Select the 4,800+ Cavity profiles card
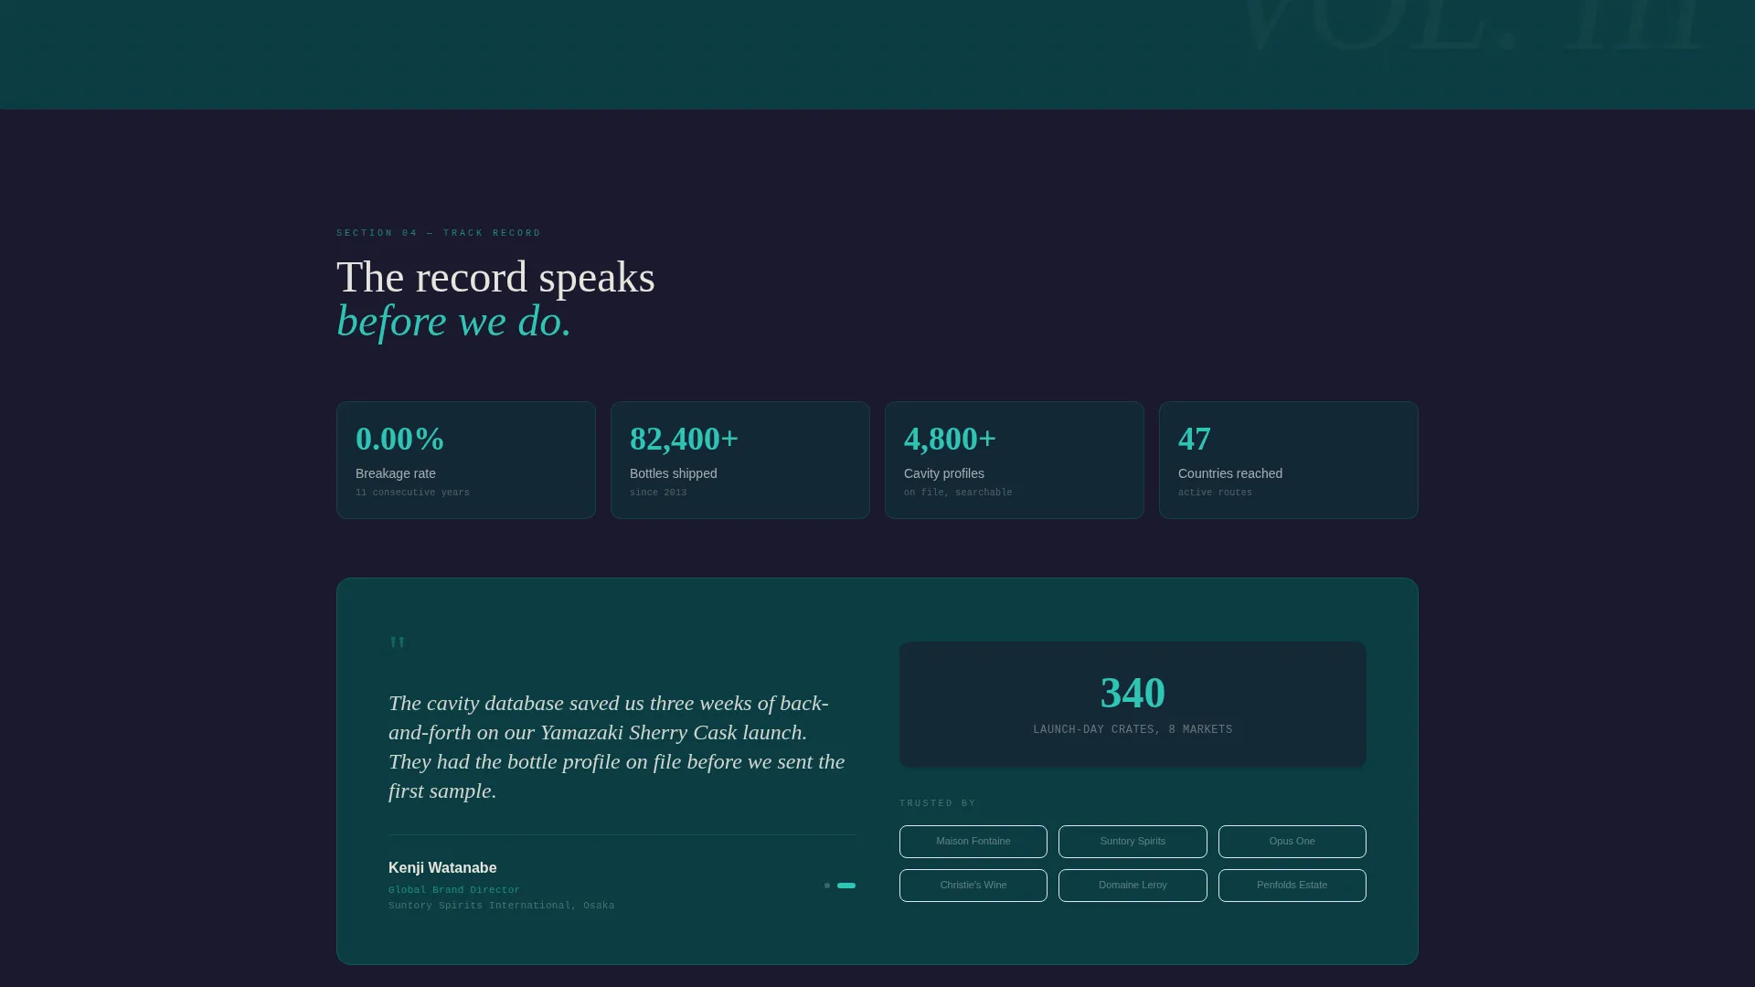The image size is (1755, 987). tap(1015, 461)
